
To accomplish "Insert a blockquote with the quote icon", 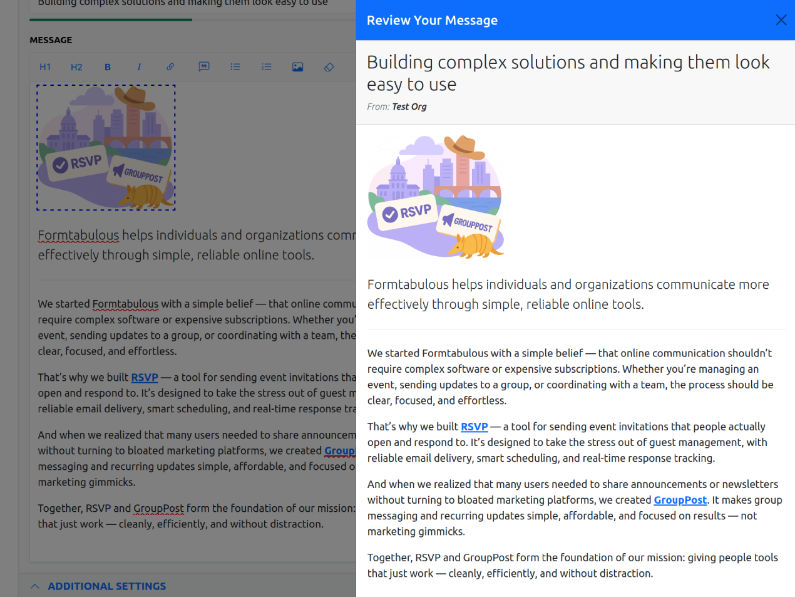I will coord(204,67).
